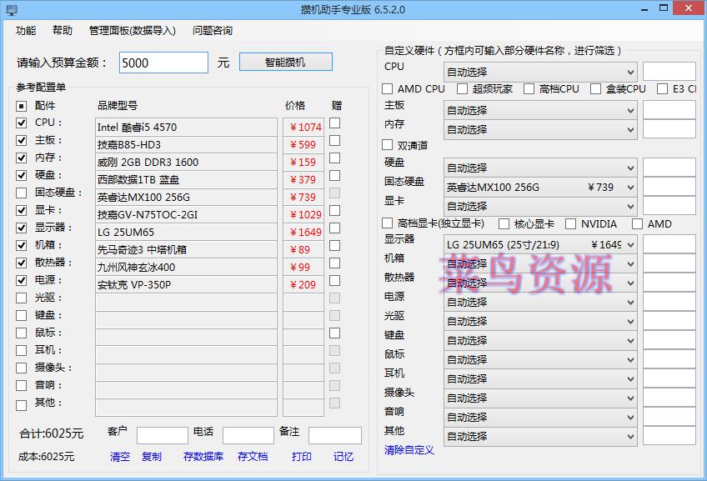Click the CPU filter text box
The image size is (707, 481).
pyautogui.click(x=669, y=72)
